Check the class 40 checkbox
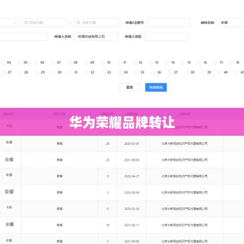This screenshot has width=244, height=244. coord(220,72)
